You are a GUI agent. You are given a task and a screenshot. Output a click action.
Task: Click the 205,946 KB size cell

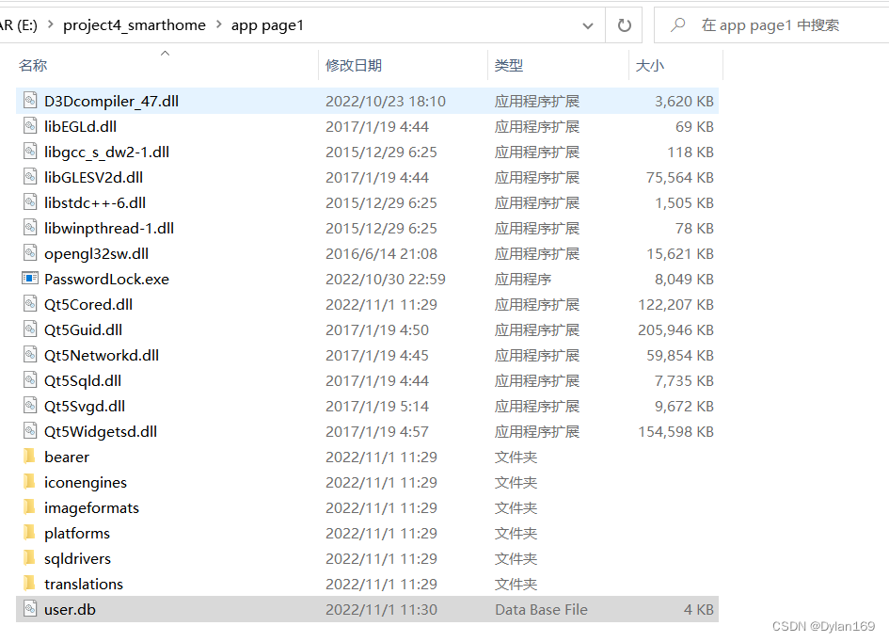(675, 330)
